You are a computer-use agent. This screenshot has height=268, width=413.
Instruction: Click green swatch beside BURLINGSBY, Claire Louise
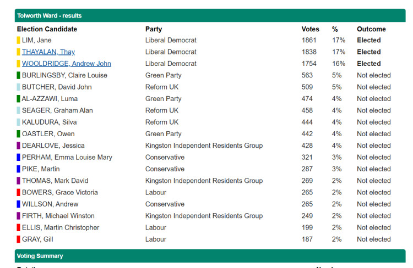[x=18, y=75]
